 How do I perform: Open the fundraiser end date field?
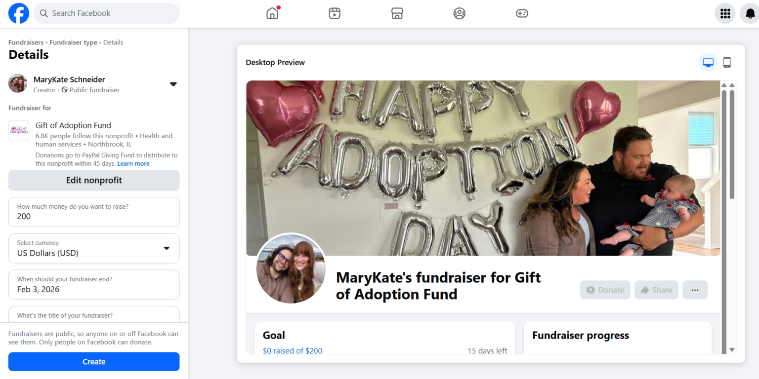(x=94, y=285)
